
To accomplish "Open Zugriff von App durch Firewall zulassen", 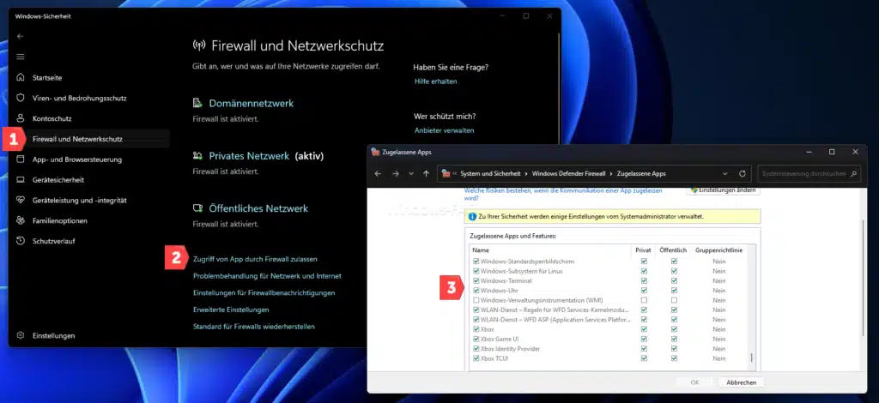I will coord(255,259).
